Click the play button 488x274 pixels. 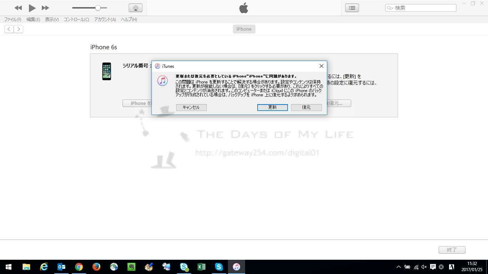tap(32, 8)
